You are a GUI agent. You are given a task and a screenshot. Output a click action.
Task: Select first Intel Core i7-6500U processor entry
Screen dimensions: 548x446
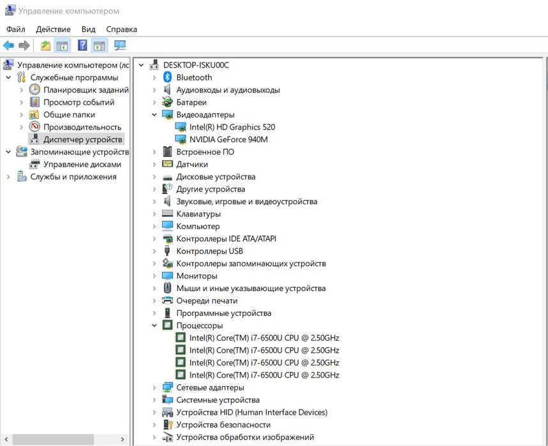pyautogui.click(x=264, y=338)
